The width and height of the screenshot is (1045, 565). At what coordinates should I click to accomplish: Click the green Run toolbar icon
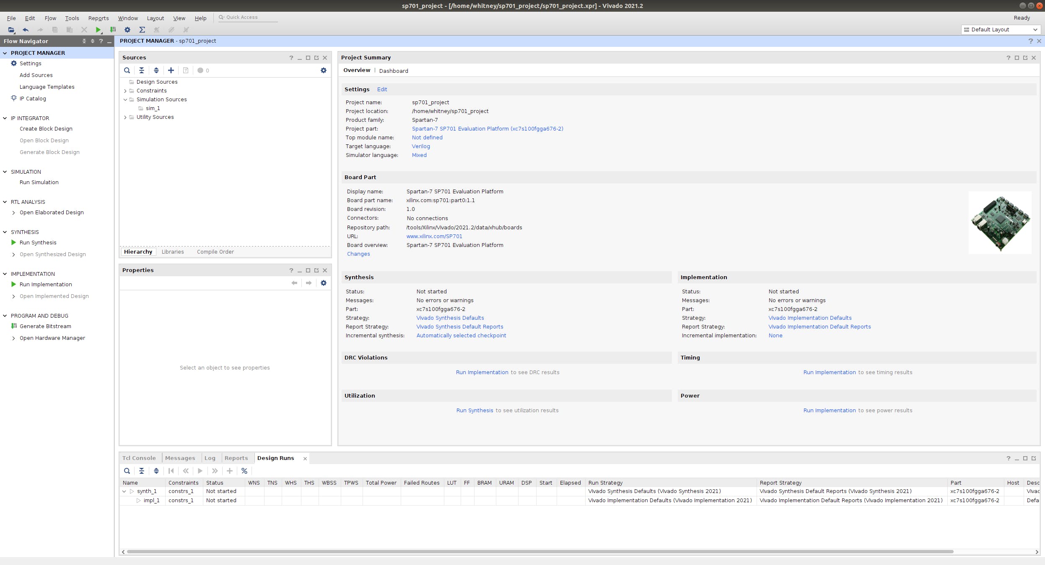coord(98,30)
